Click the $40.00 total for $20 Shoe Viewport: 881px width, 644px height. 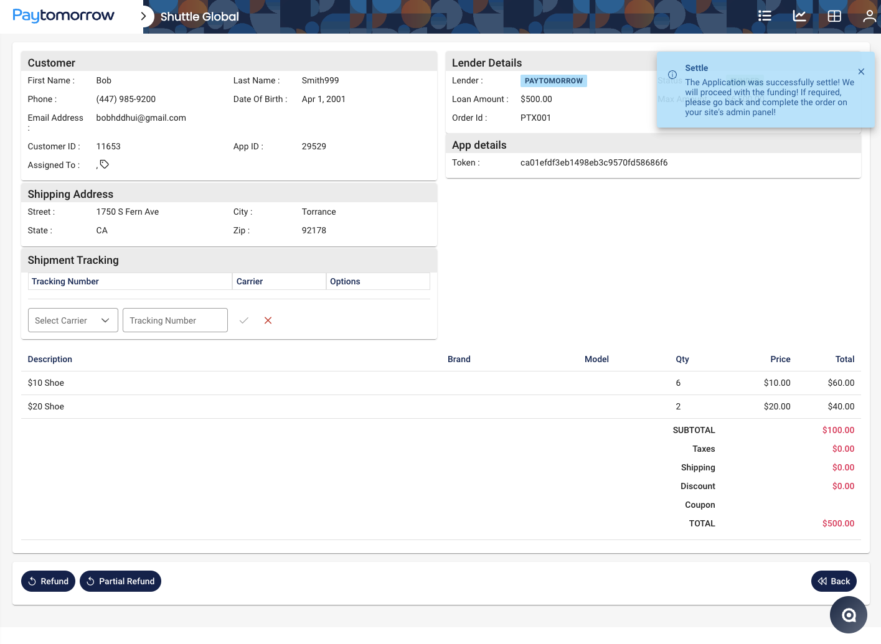click(841, 406)
